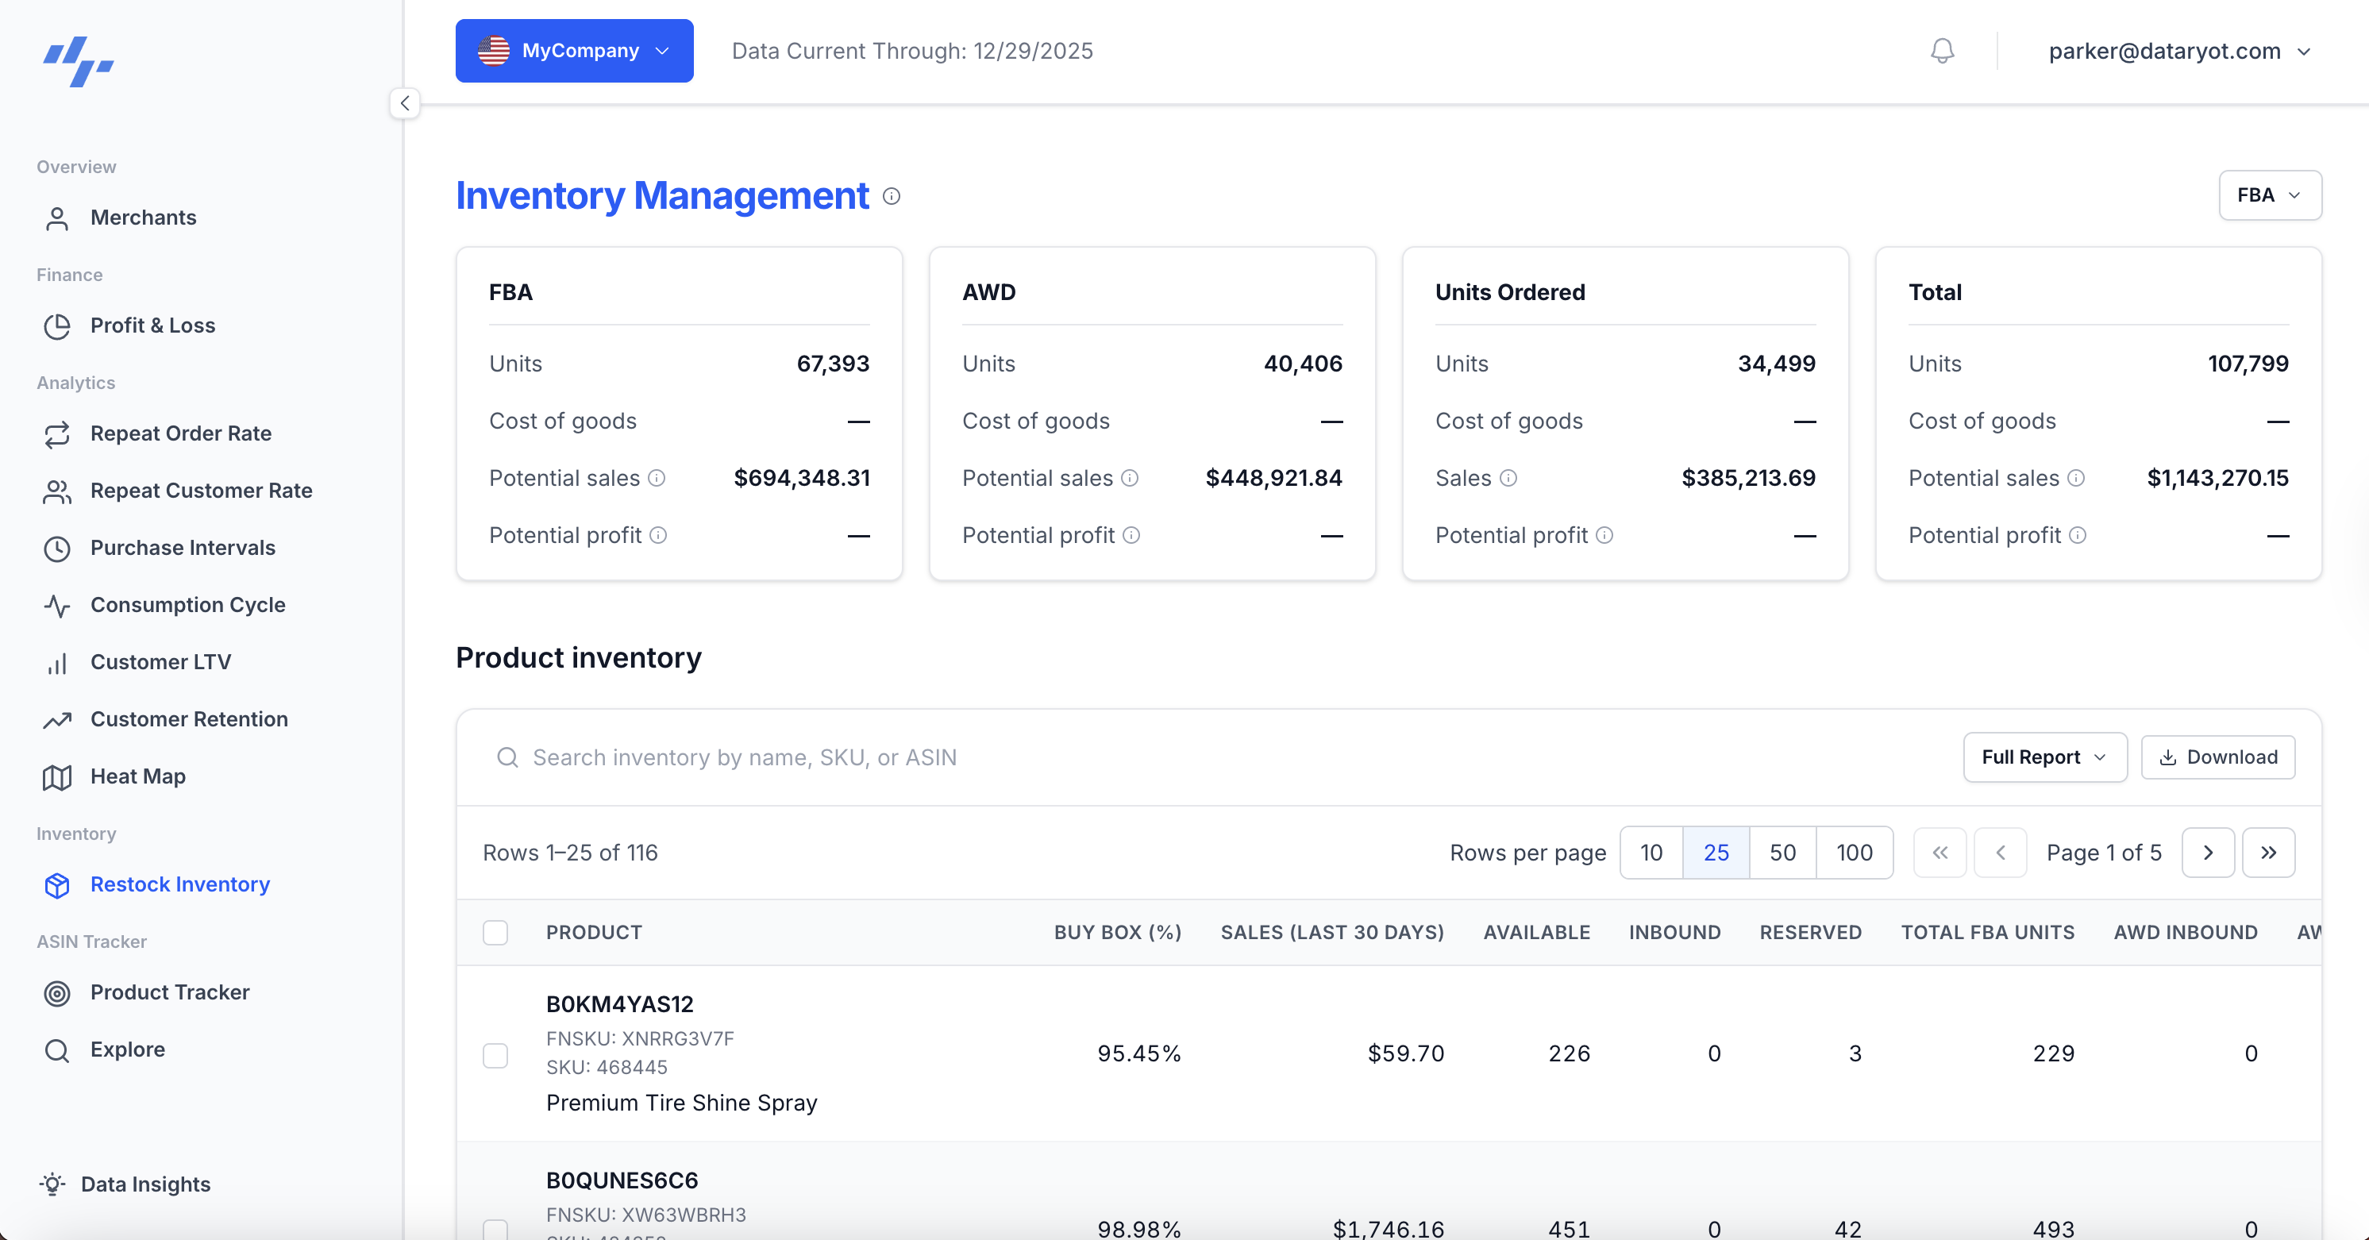The width and height of the screenshot is (2369, 1240).
Task: Click the Repeat Order Rate arrows icon
Action: [57, 434]
